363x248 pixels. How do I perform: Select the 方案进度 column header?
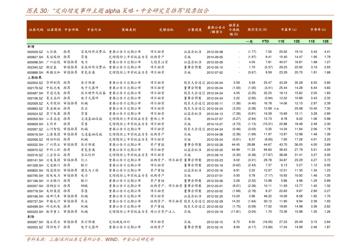[x=195, y=30]
